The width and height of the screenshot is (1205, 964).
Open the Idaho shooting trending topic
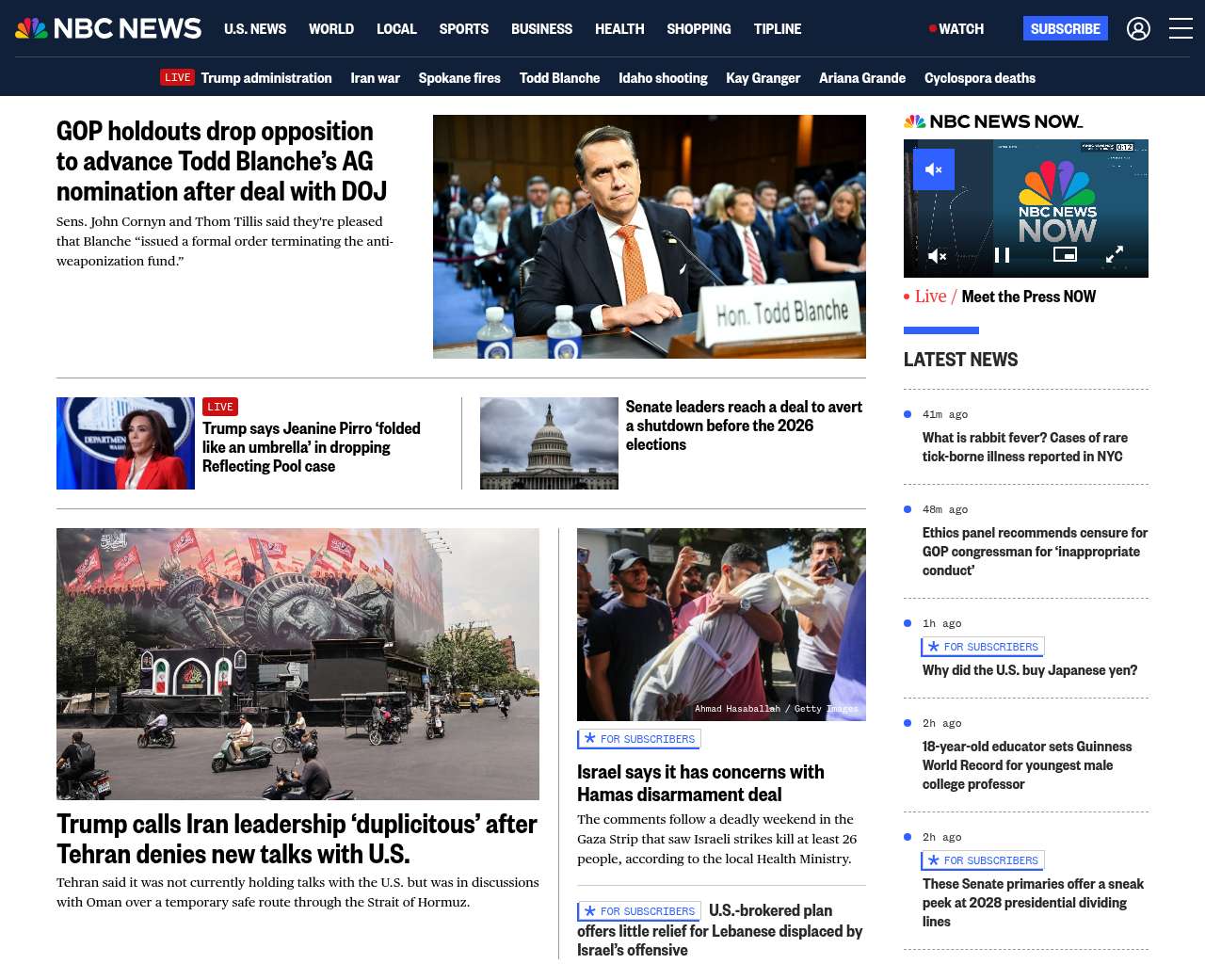tap(663, 78)
